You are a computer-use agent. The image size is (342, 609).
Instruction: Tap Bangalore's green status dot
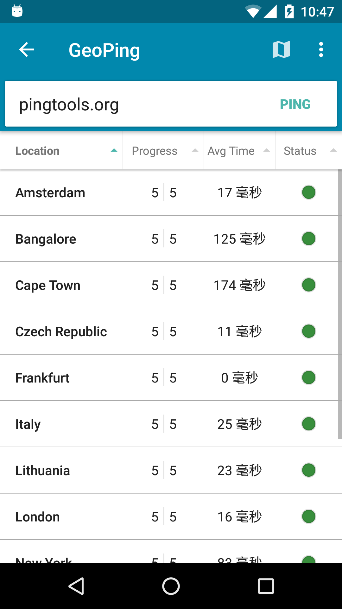(x=309, y=239)
